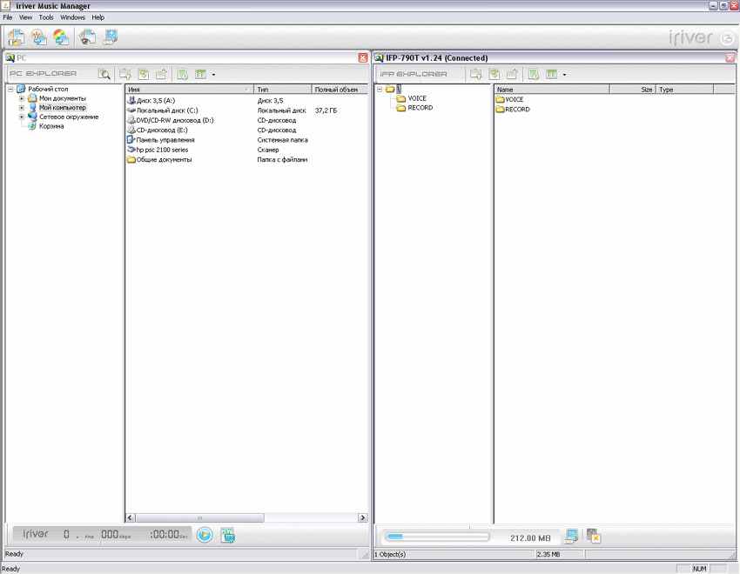Select Мои документы in the PC tree
The image size is (740, 574).
pyautogui.click(x=63, y=98)
